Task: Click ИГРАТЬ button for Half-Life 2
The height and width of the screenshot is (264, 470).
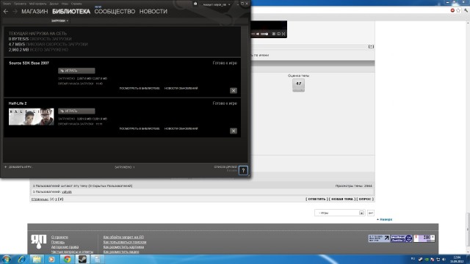Action: click(x=76, y=111)
